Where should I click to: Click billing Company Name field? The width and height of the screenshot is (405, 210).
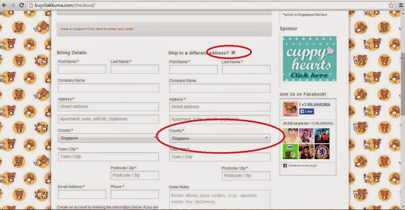pyautogui.click(x=108, y=88)
